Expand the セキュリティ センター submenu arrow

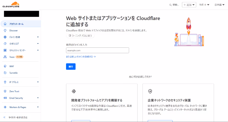click(x=38, y=50)
